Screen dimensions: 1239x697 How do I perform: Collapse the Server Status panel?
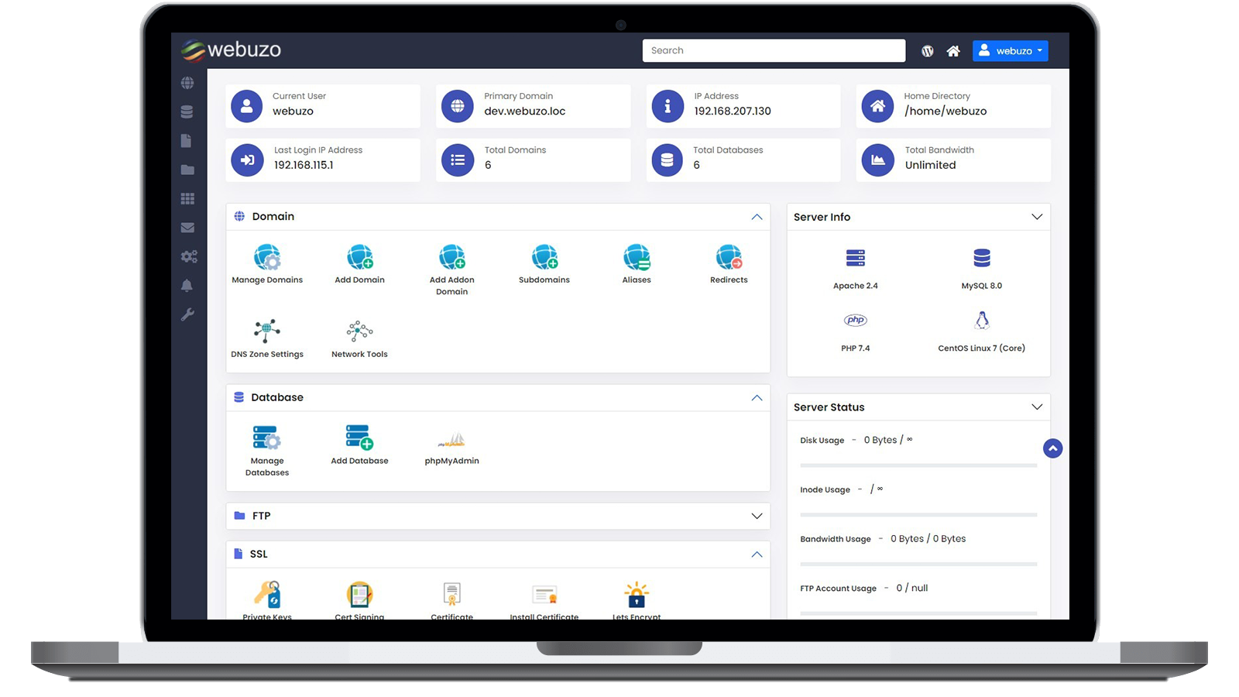(x=1037, y=407)
